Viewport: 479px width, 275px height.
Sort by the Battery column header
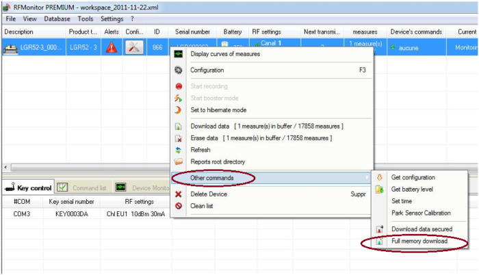233,31
